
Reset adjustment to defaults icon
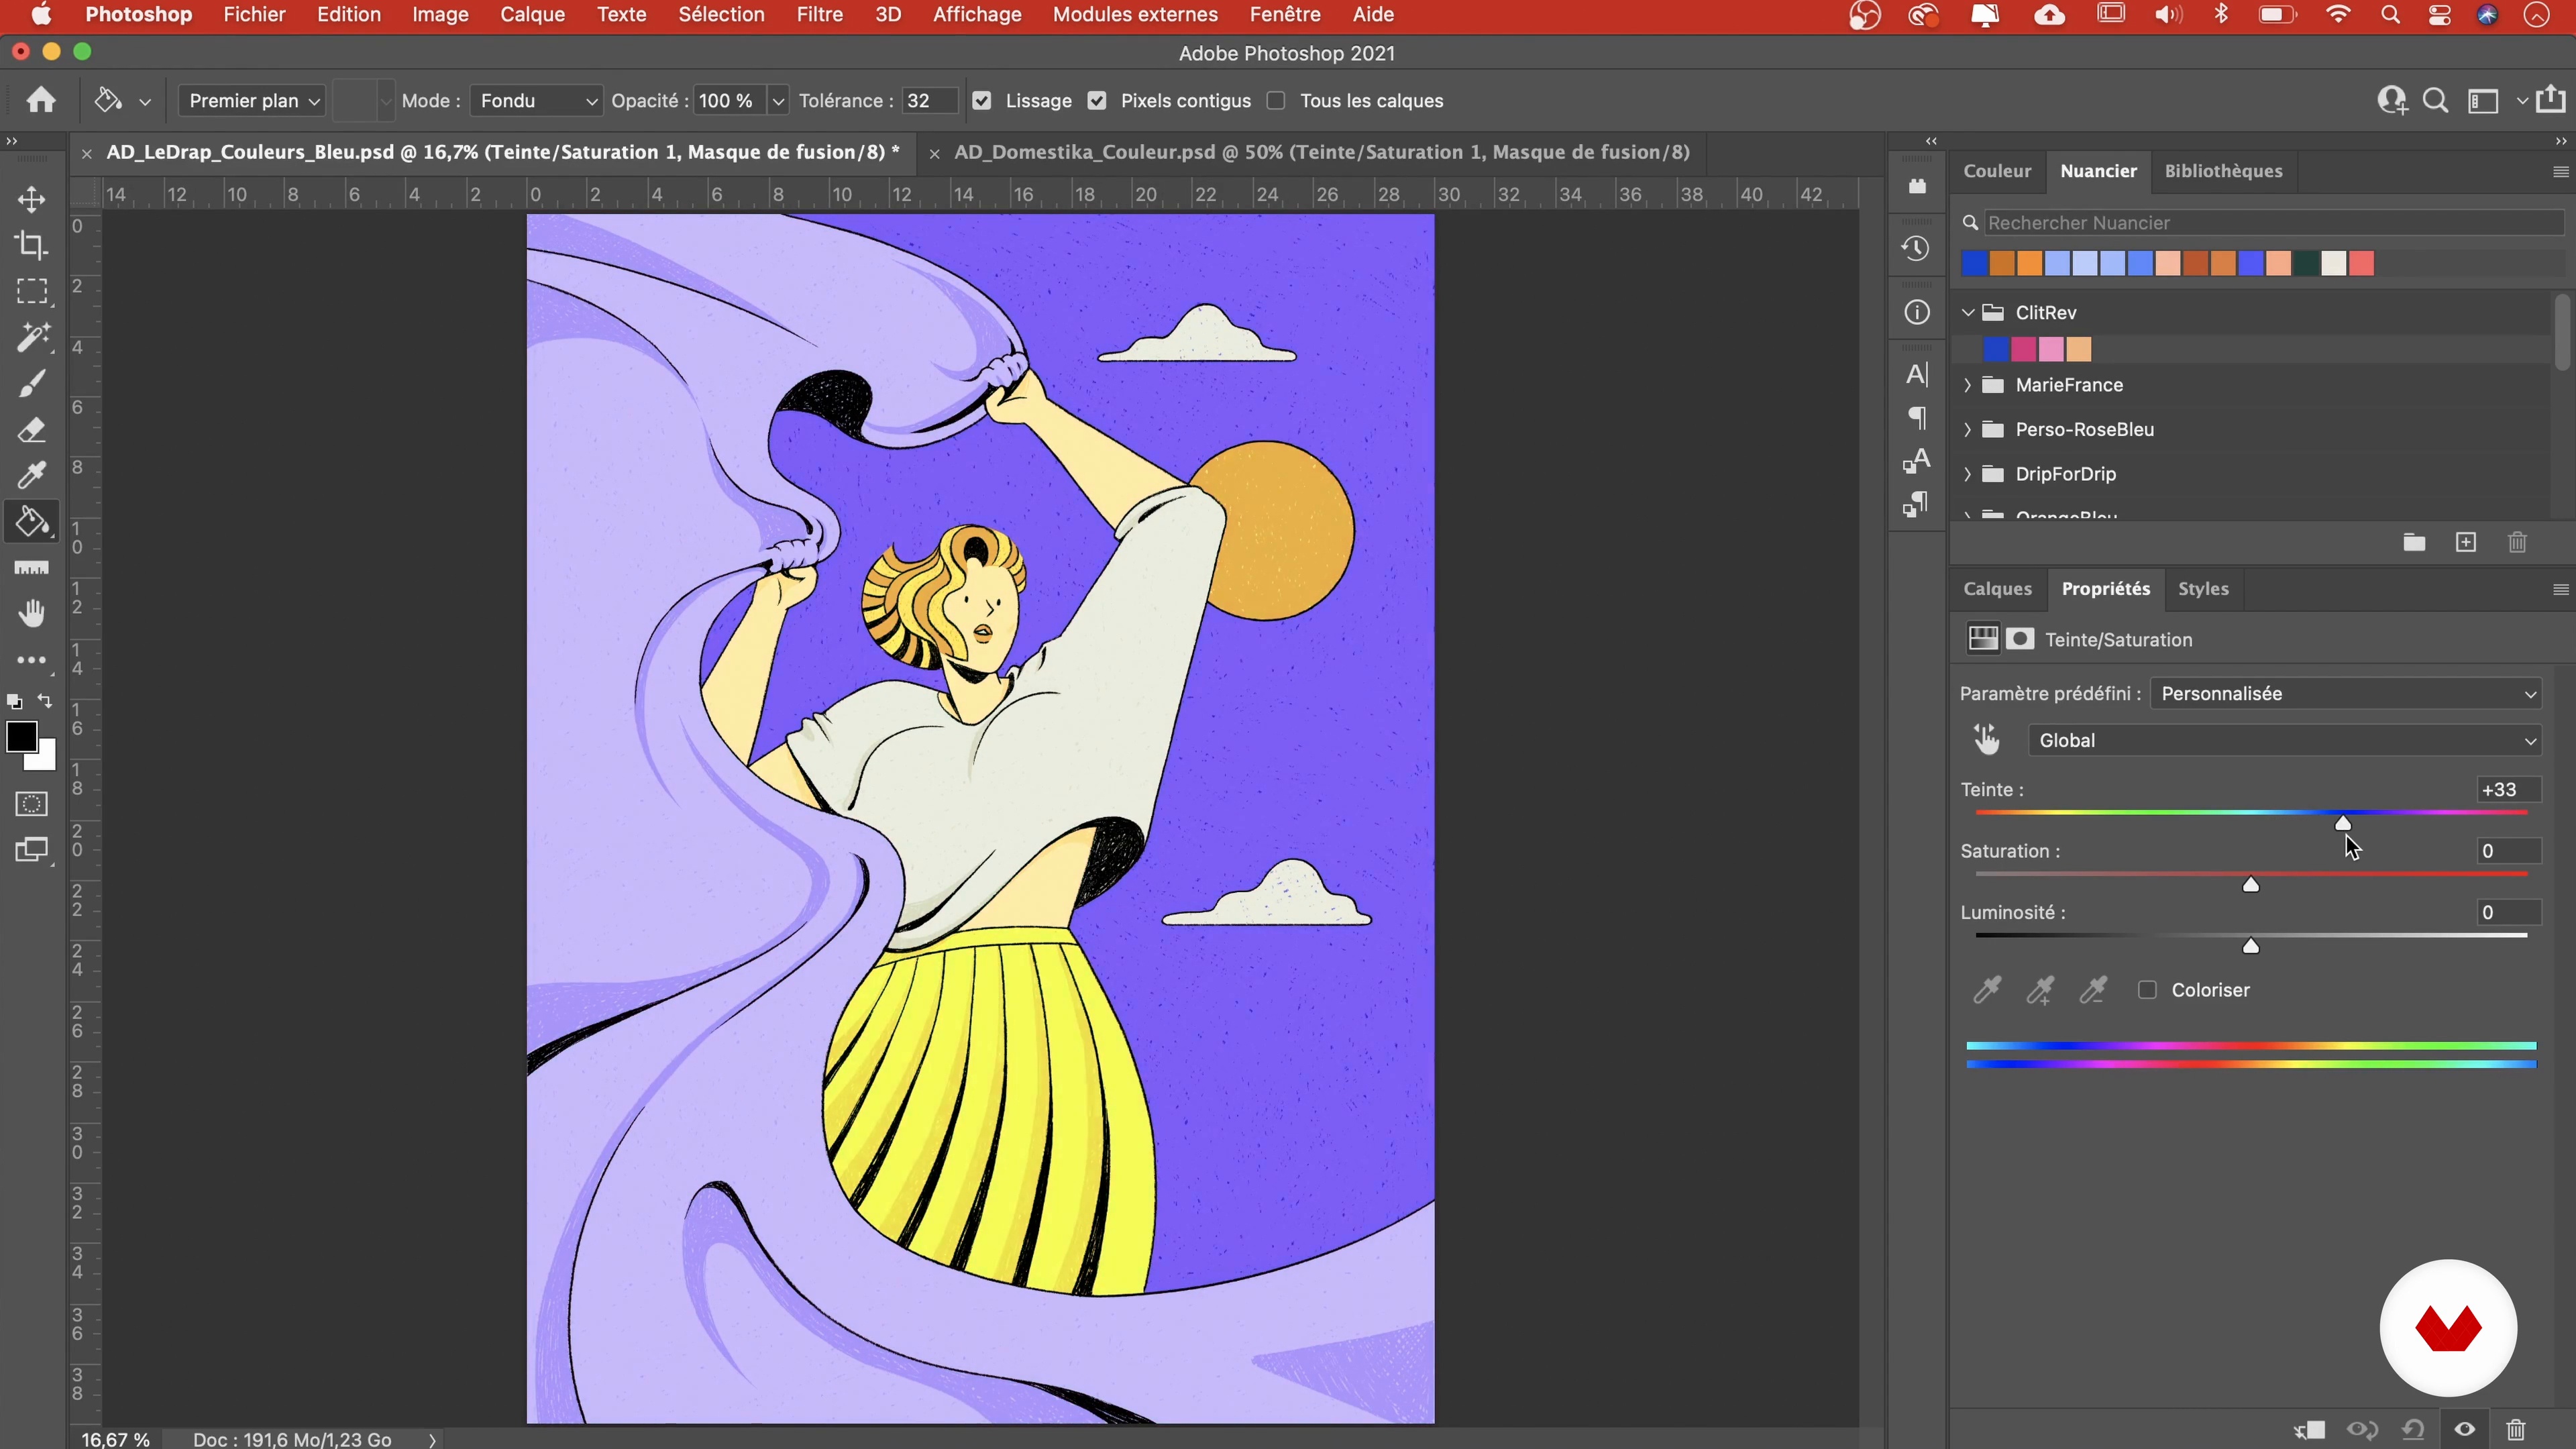[x=2414, y=1430]
